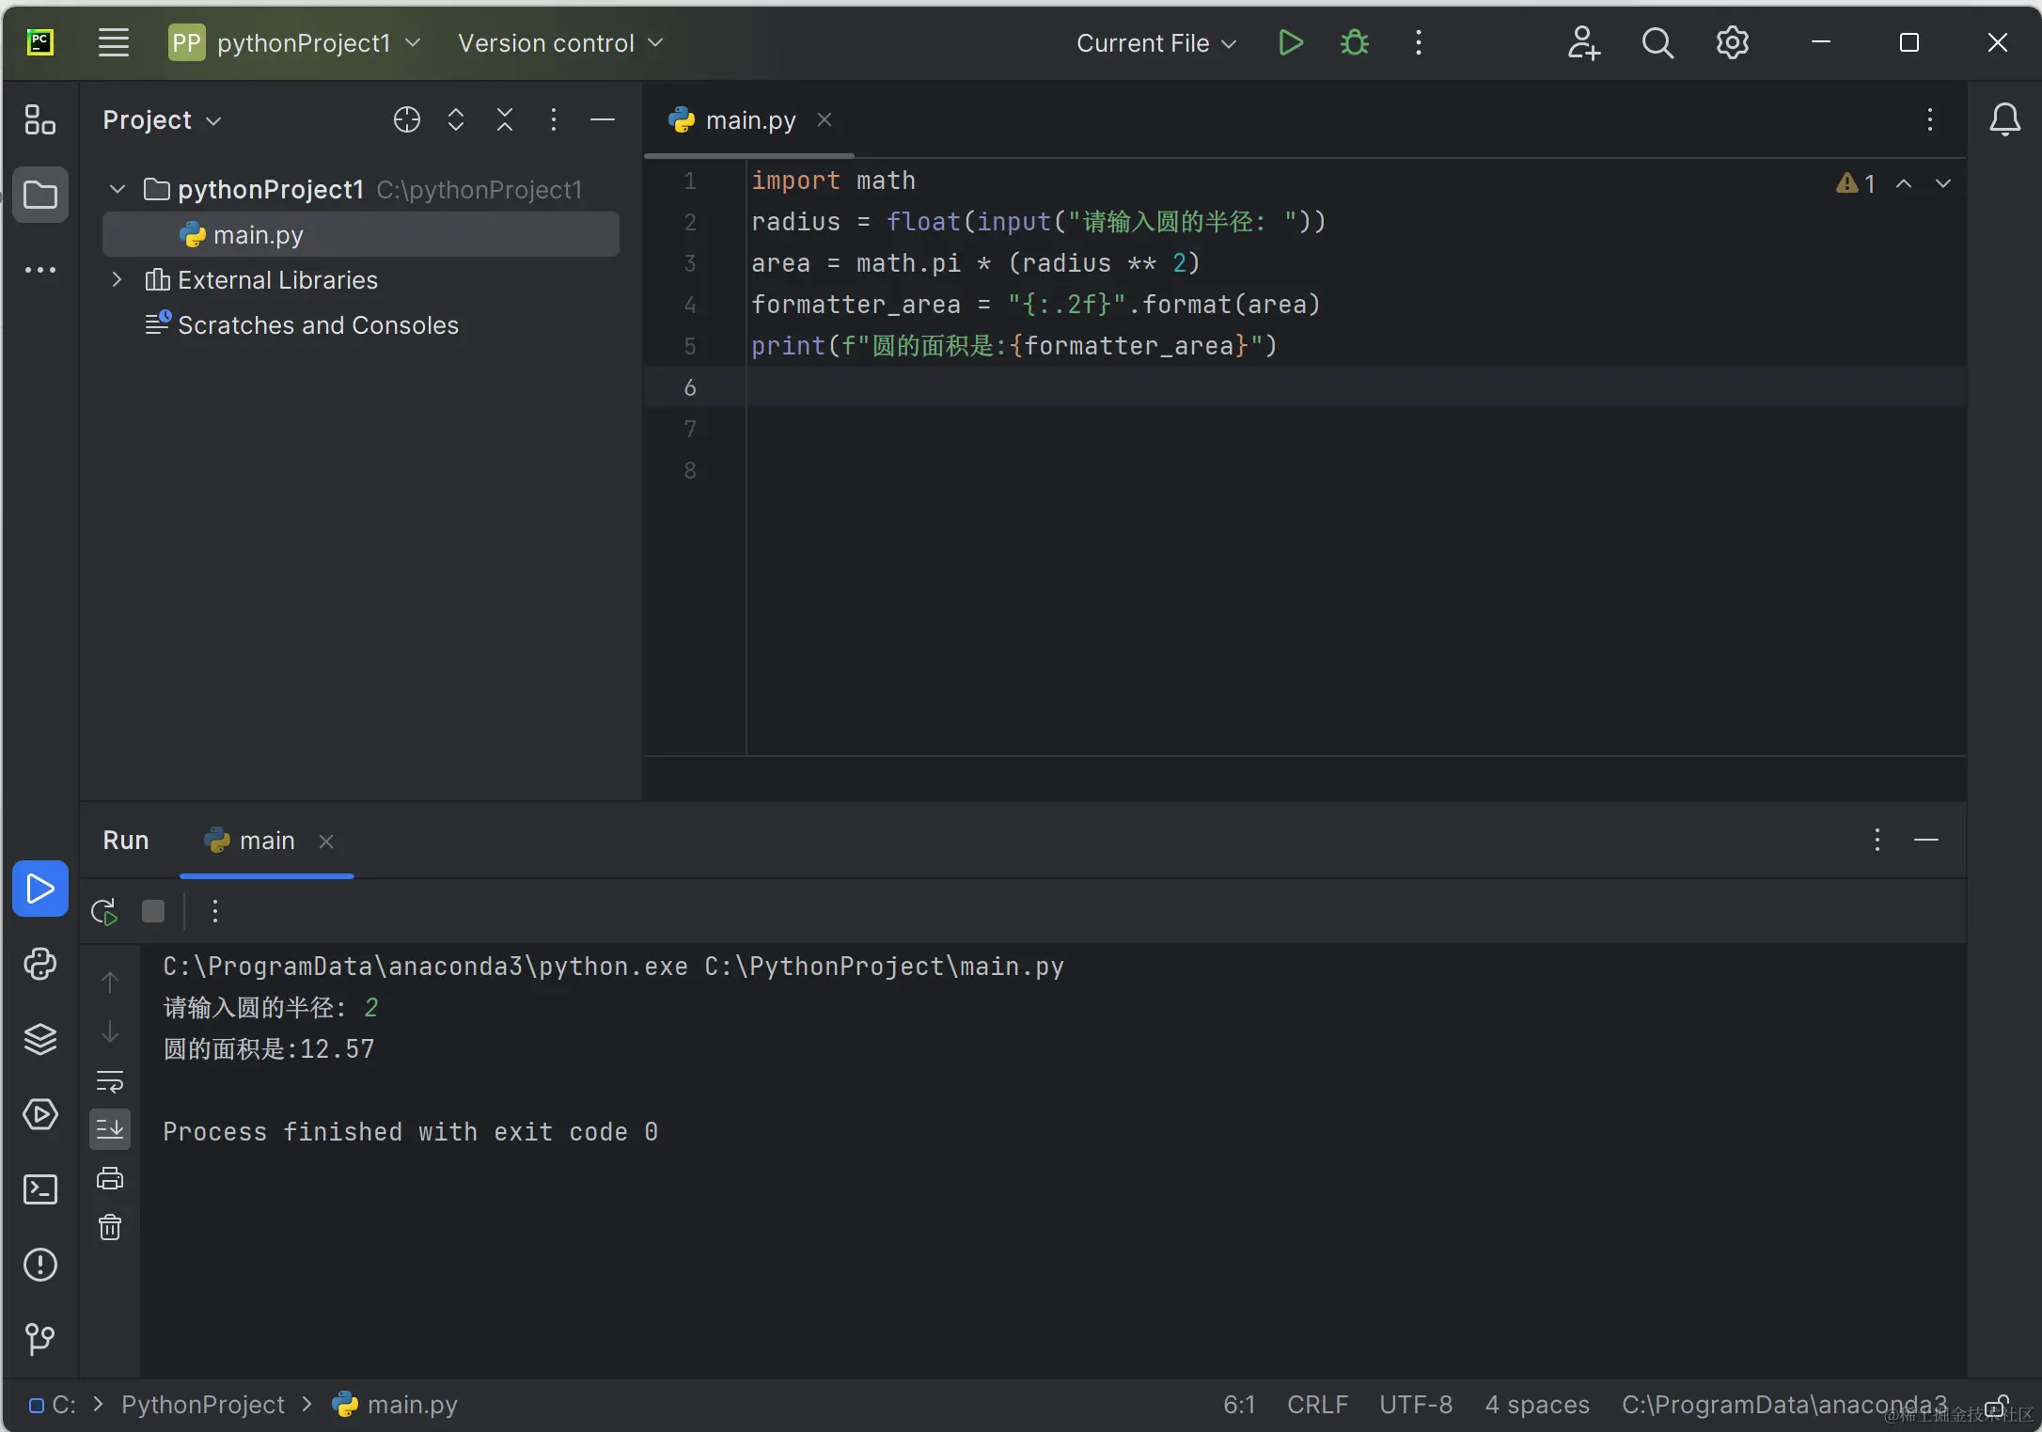Open Python Console tool window
The height and width of the screenshot is (1432, 2042).
[x=40, y=964]
